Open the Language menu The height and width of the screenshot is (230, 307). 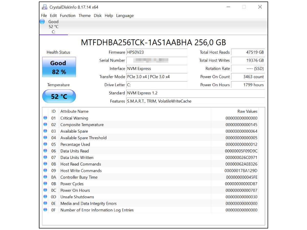click(125, 16)
